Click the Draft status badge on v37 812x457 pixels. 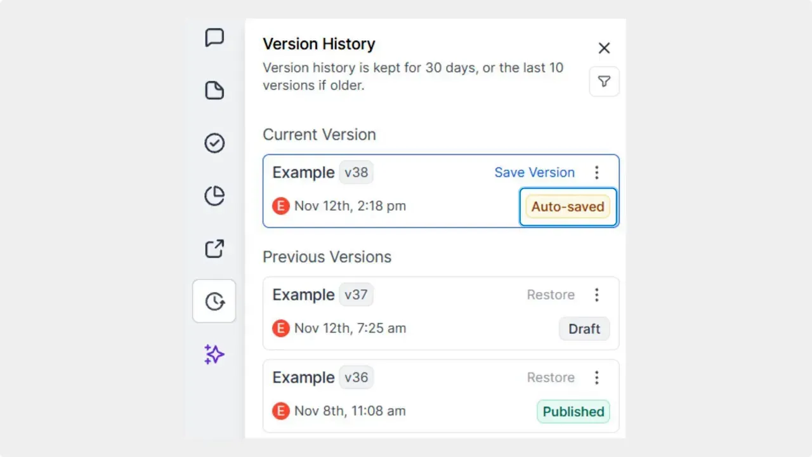click(584, 328)
